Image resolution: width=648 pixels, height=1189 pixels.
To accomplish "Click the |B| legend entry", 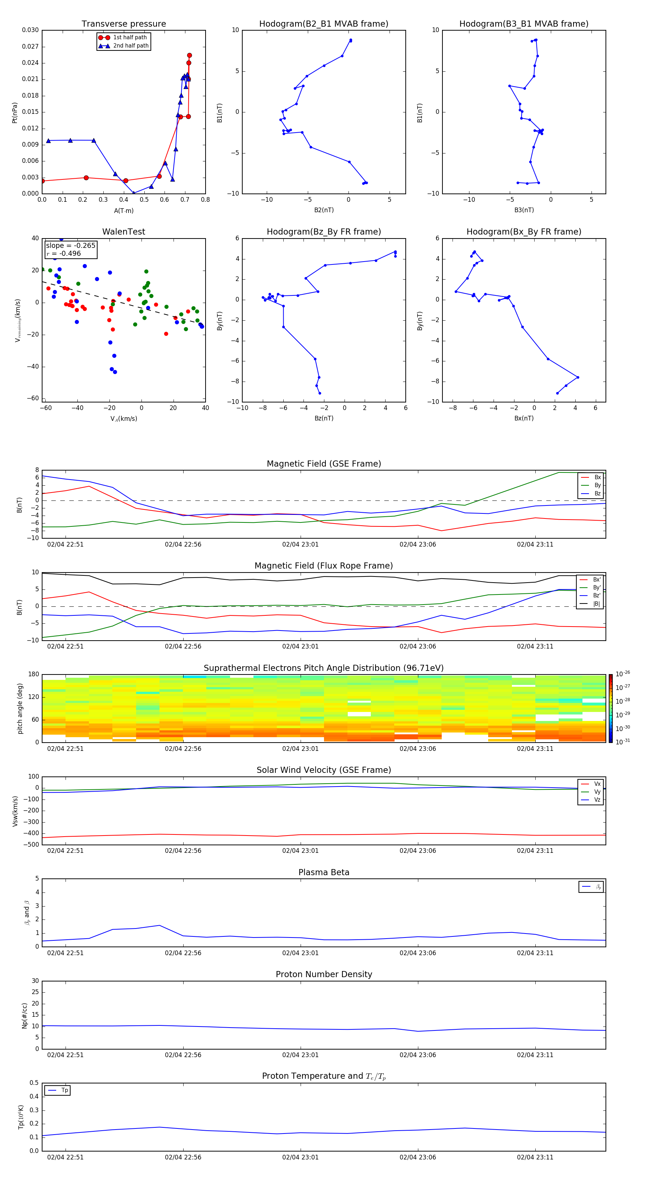I will [590, 604].
